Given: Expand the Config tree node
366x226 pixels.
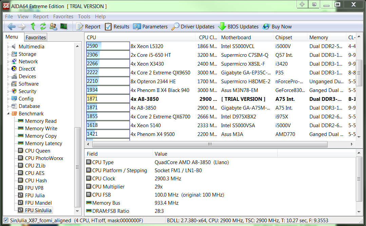Looking at the screenshot, I should [8, 99].
